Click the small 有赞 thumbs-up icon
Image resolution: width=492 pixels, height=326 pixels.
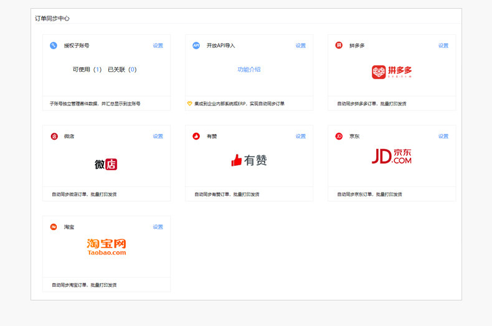(x=196, y=137)
